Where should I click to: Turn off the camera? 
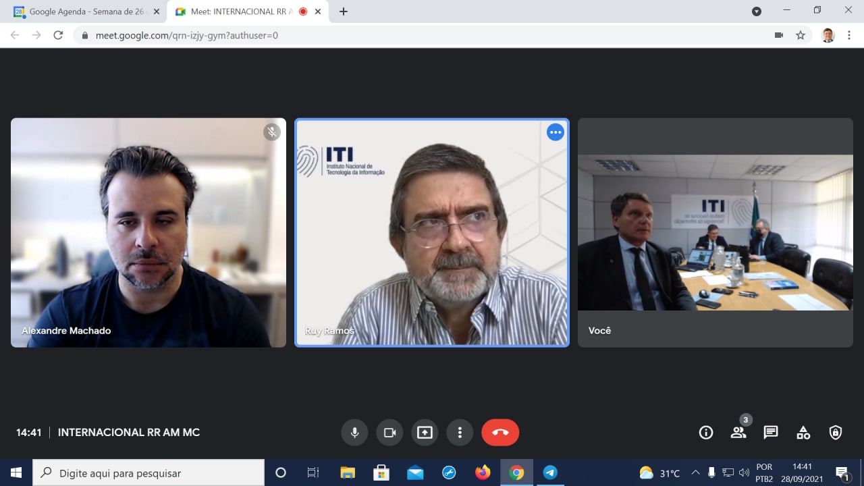click(389, 433)
